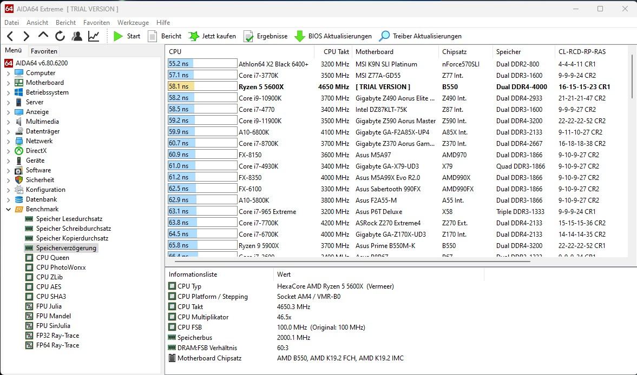Select the CPU Queen benchmark icon

point(29,258)
